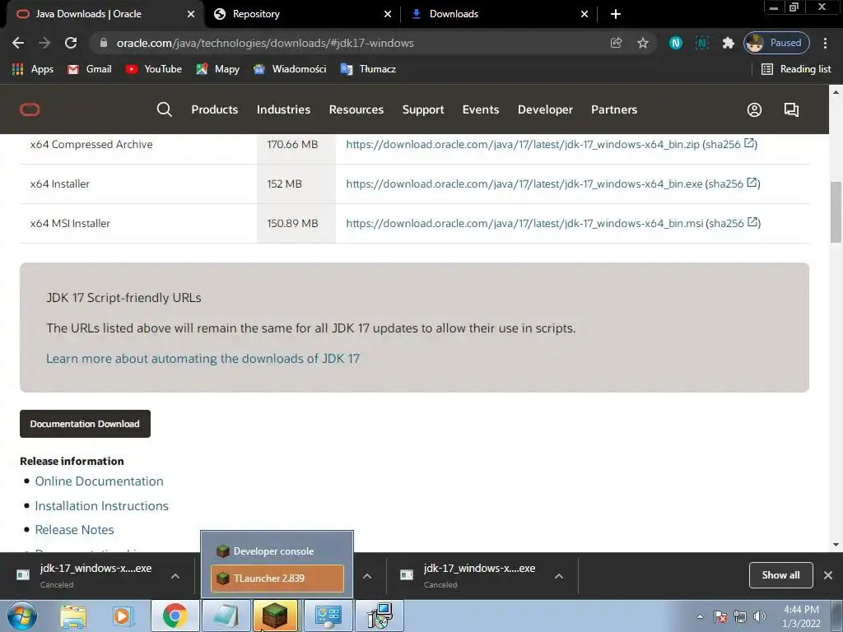Screen dimensions: 843x632
Task: Open a new browser tab
Action: (x=616, y=14)
